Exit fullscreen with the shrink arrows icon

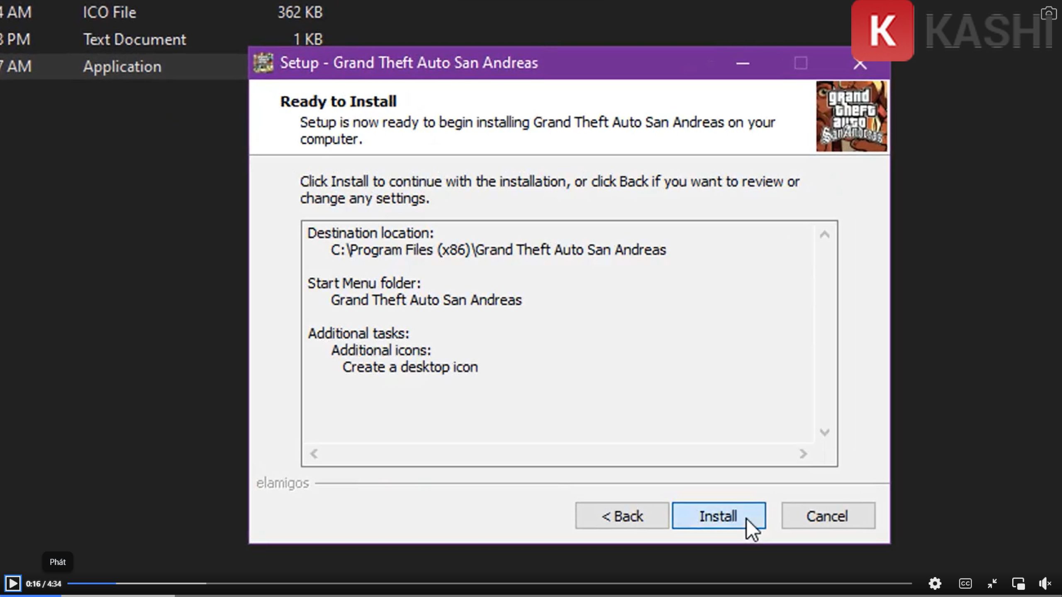click(992, 583)
